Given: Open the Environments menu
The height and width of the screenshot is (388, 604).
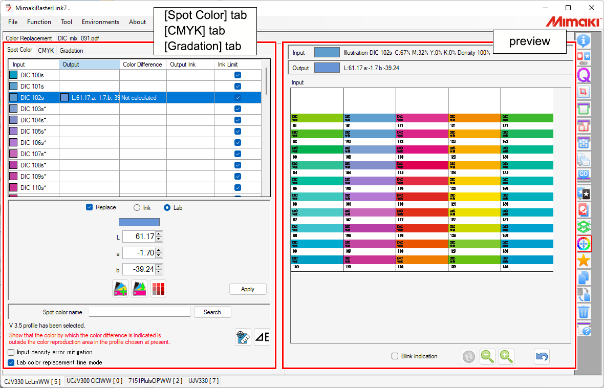Looking at the screenshot, I should pyautogui.click(x=100, y=22).
